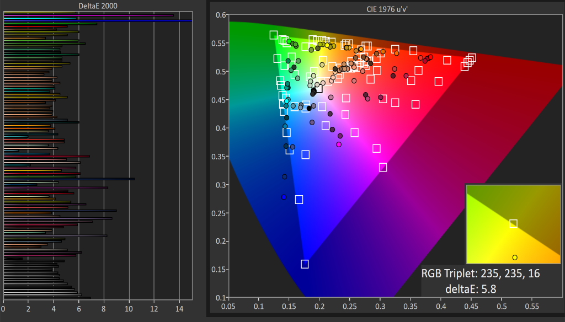Screen dimensions: 565x322
Task: Click the target square in the inset zoom
Action: click(514, 224)
